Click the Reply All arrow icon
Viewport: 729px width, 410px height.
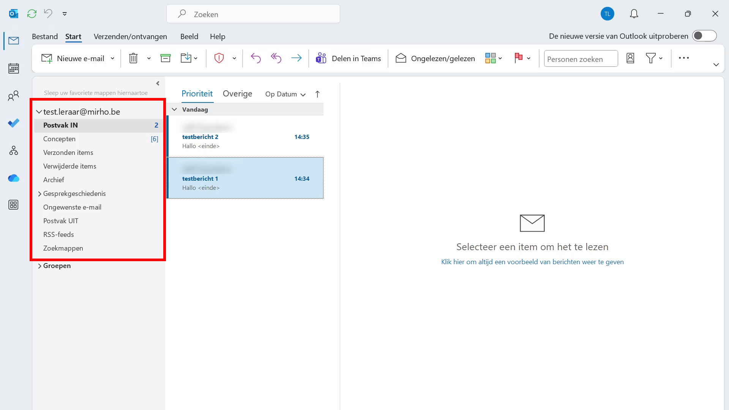point(276,58)
